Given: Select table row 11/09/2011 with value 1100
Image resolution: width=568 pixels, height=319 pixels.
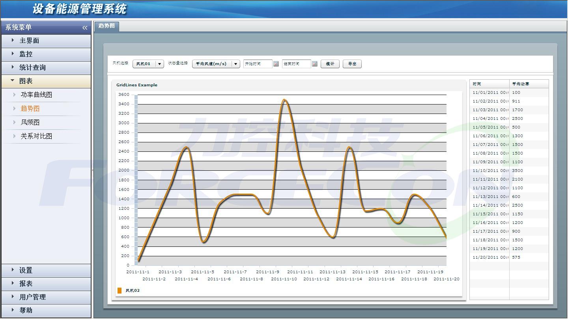Looking at the screenshot, I should pos(509,162).
